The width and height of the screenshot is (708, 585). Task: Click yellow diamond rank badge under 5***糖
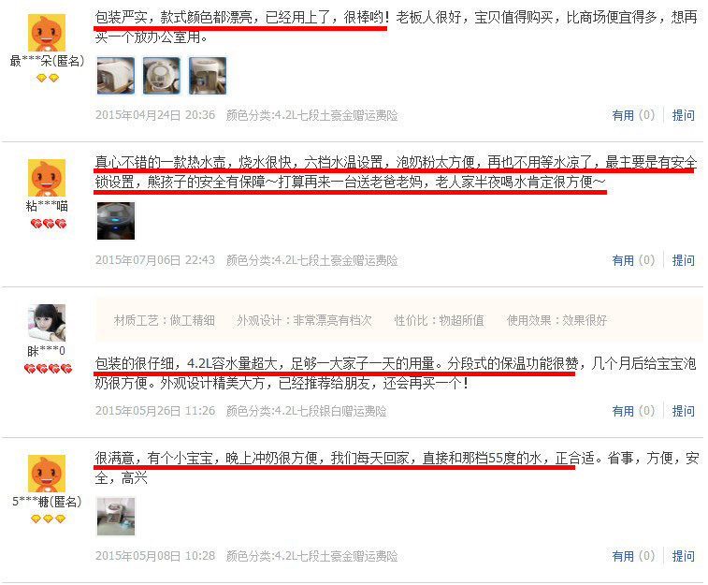point(48,519)
